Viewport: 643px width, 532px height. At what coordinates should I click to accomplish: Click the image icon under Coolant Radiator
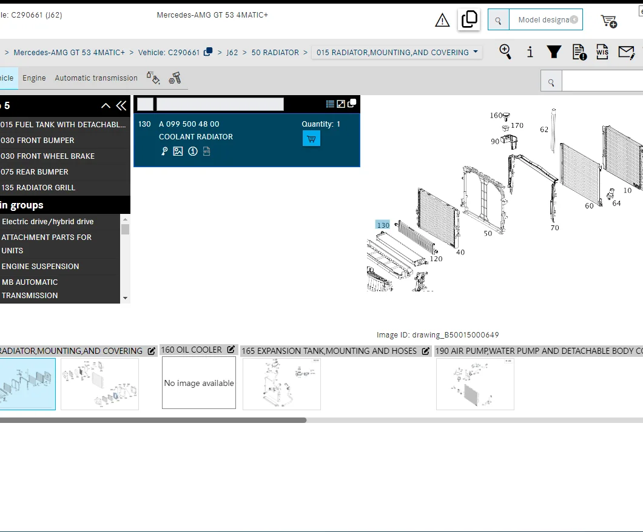pos(178,151)
